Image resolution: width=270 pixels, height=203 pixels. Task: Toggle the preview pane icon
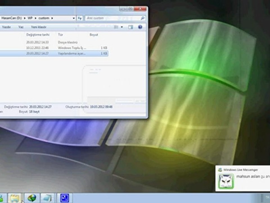[x=130, y=27]
